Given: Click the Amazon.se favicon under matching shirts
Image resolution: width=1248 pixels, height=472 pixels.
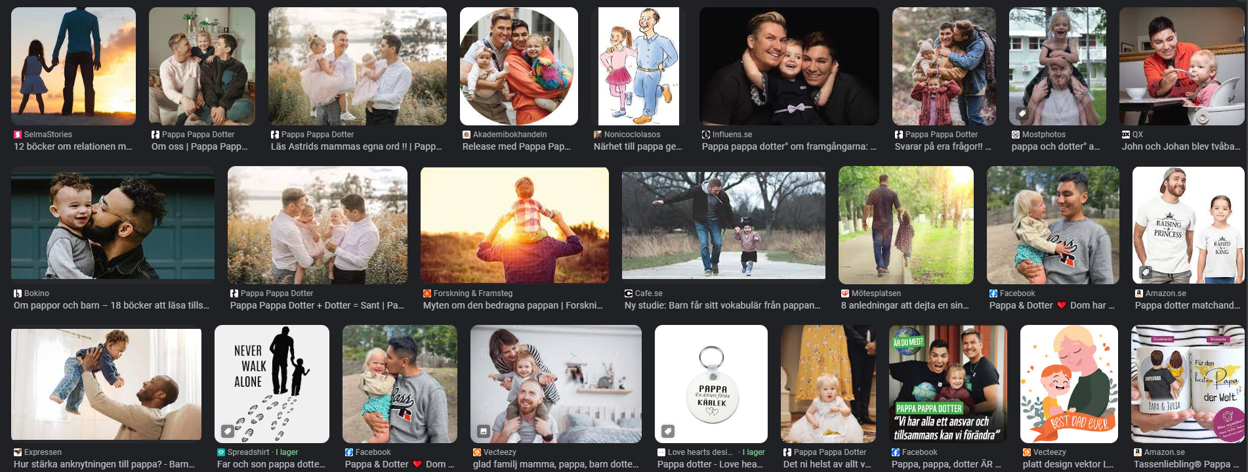Looking at the screenshot, I should tap(1139, 293).
